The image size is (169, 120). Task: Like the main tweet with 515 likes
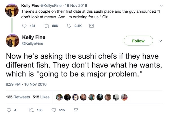56,110
